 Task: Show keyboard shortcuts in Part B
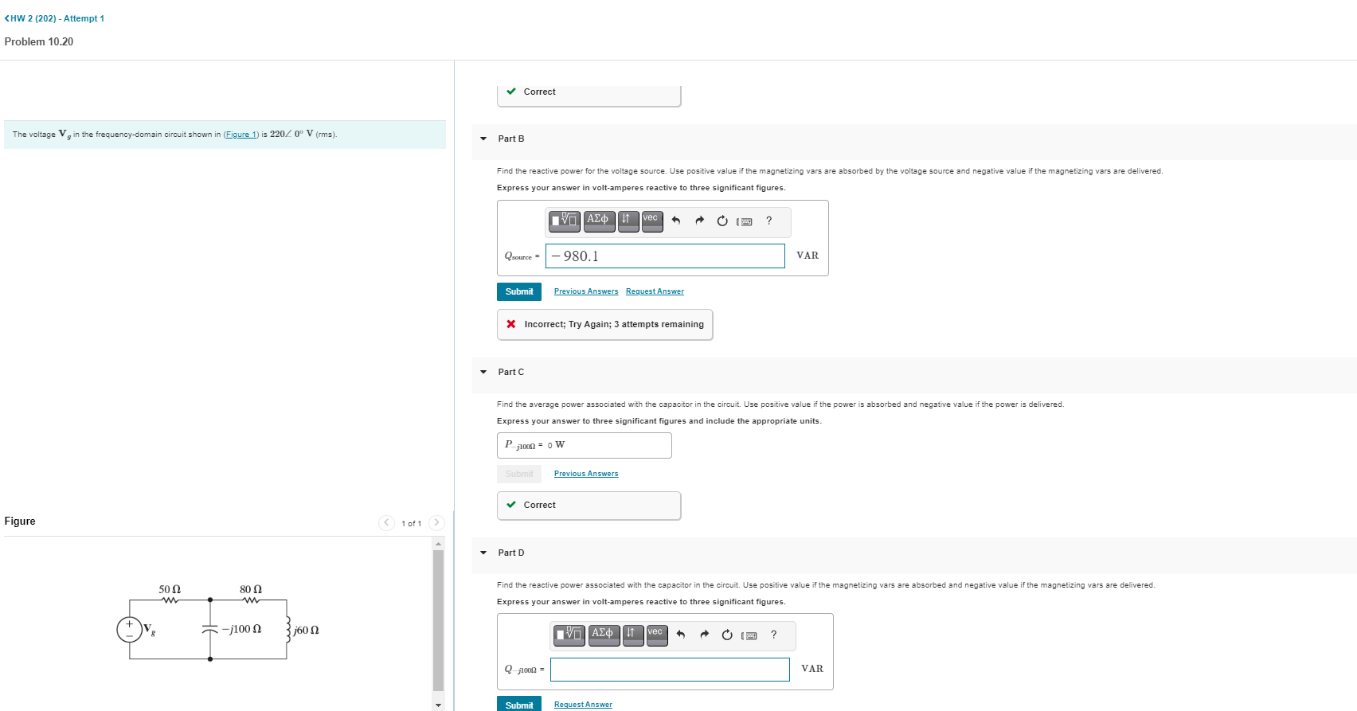(x=745, y=221)
